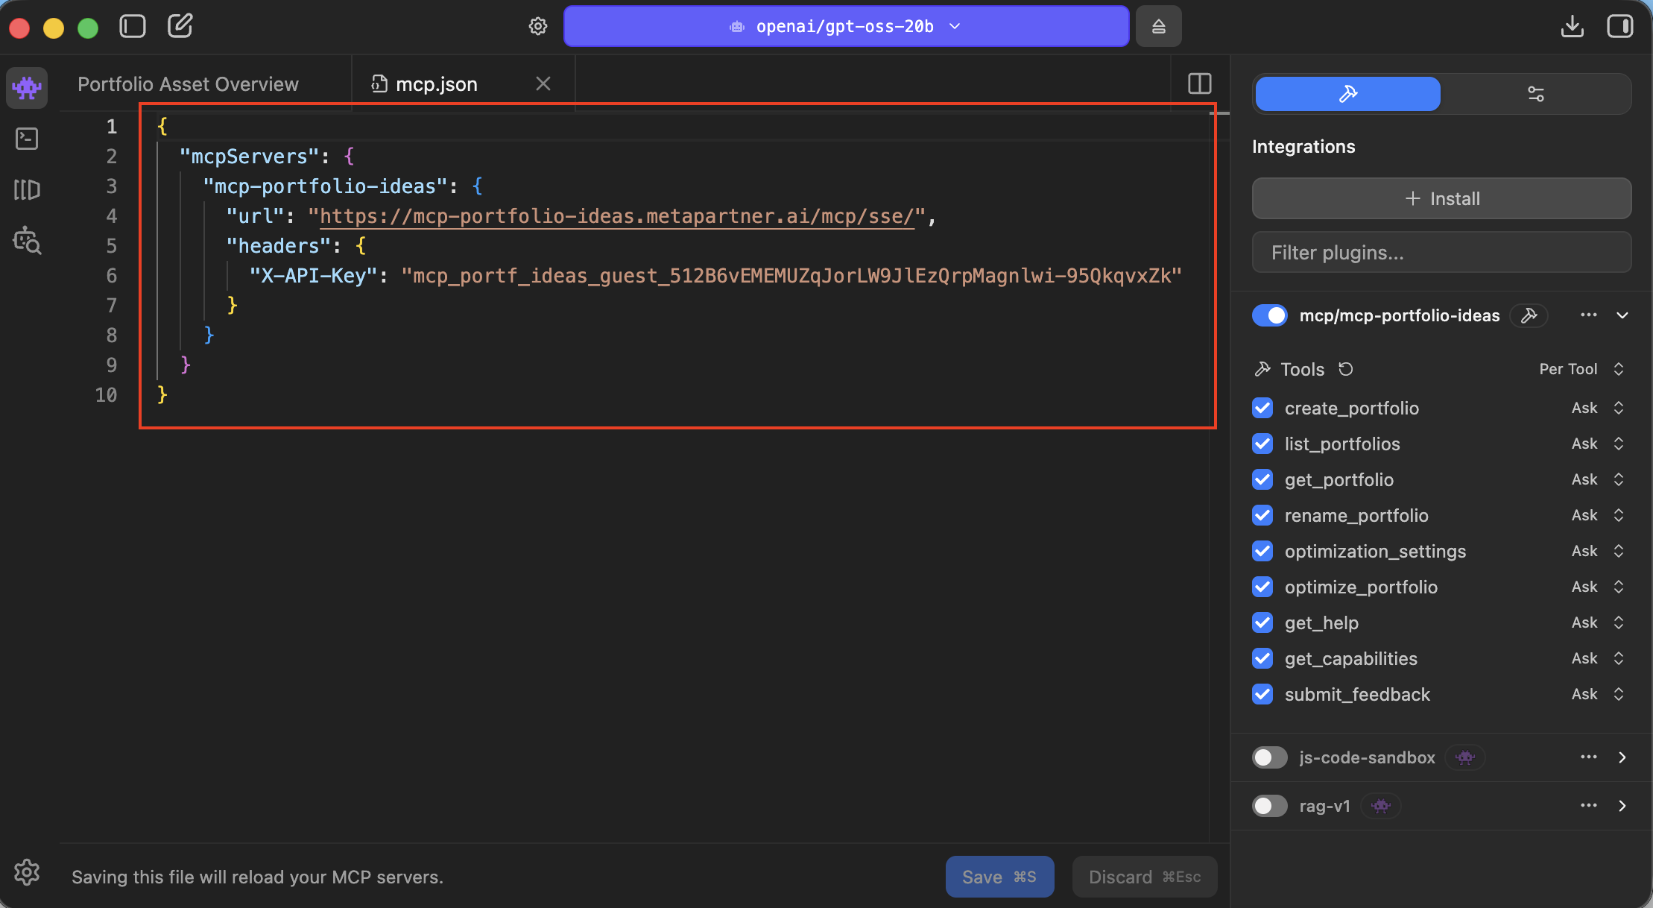The image size is (1653, 908).
Task: Switch to Portfolio Asset Overview tab
Action: click(189, 84)
